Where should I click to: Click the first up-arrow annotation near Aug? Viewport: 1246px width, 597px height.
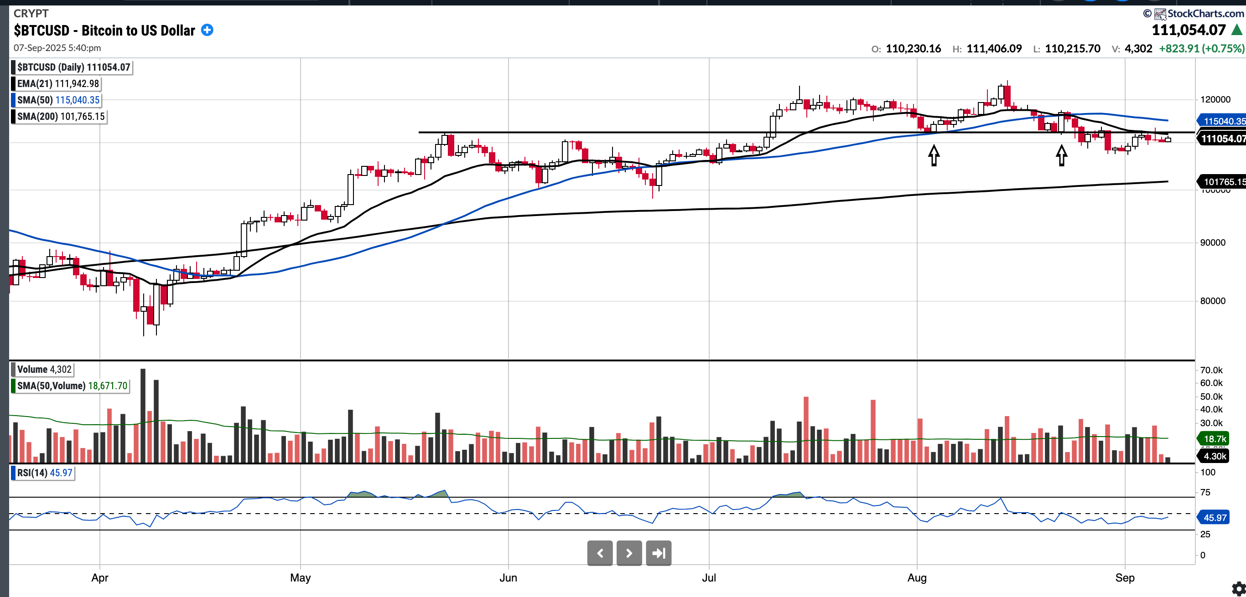(x=934, y=155)
